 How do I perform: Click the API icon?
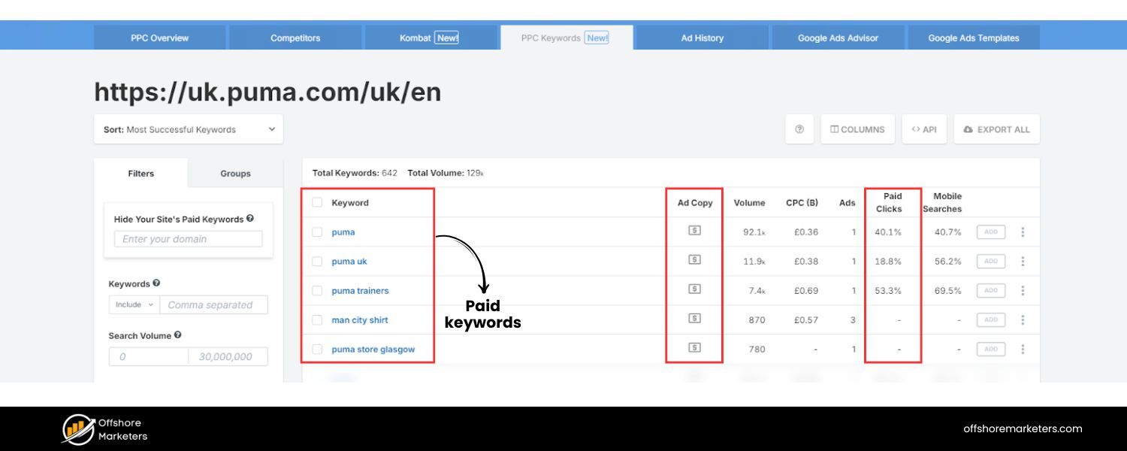[924, 129]
